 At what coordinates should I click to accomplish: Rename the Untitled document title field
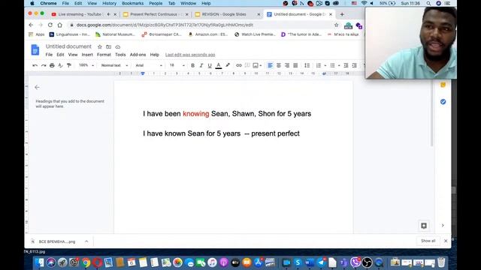pos(68,46)
